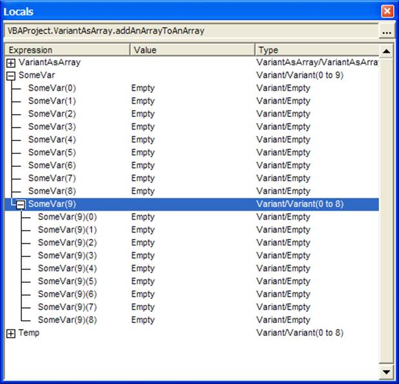Collapse the SomeVar(9) nested node

(x=21, y=204)
